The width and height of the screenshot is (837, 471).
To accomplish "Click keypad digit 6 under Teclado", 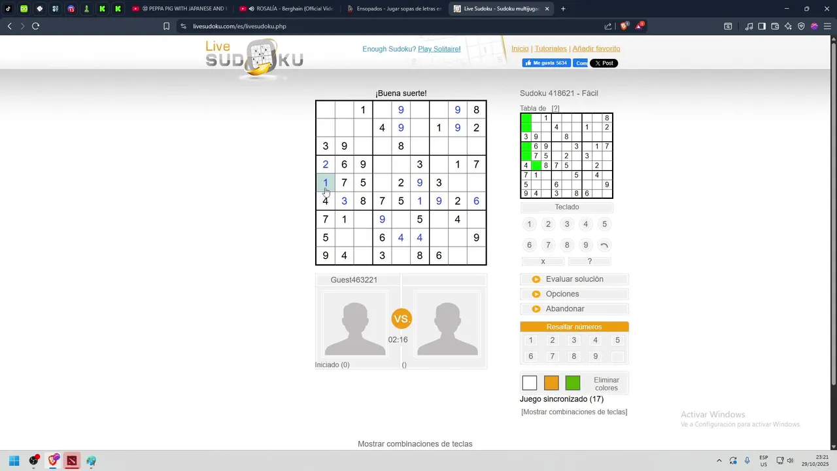I will [x=530, y=245].
